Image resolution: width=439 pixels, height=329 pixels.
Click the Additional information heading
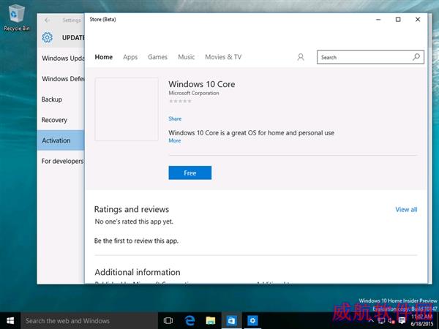pyautogui.click(x=138, y=272)
